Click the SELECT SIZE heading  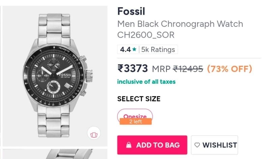tap(139, 99)
